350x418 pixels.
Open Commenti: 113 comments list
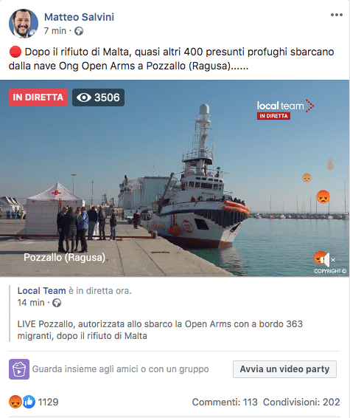coord(225,402)
